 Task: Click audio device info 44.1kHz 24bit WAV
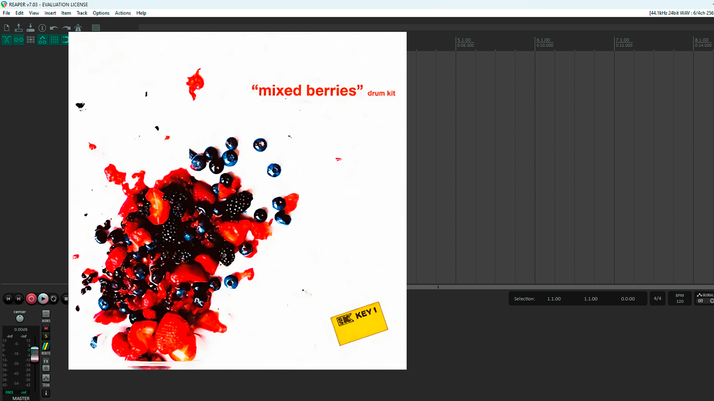[681, 13]
